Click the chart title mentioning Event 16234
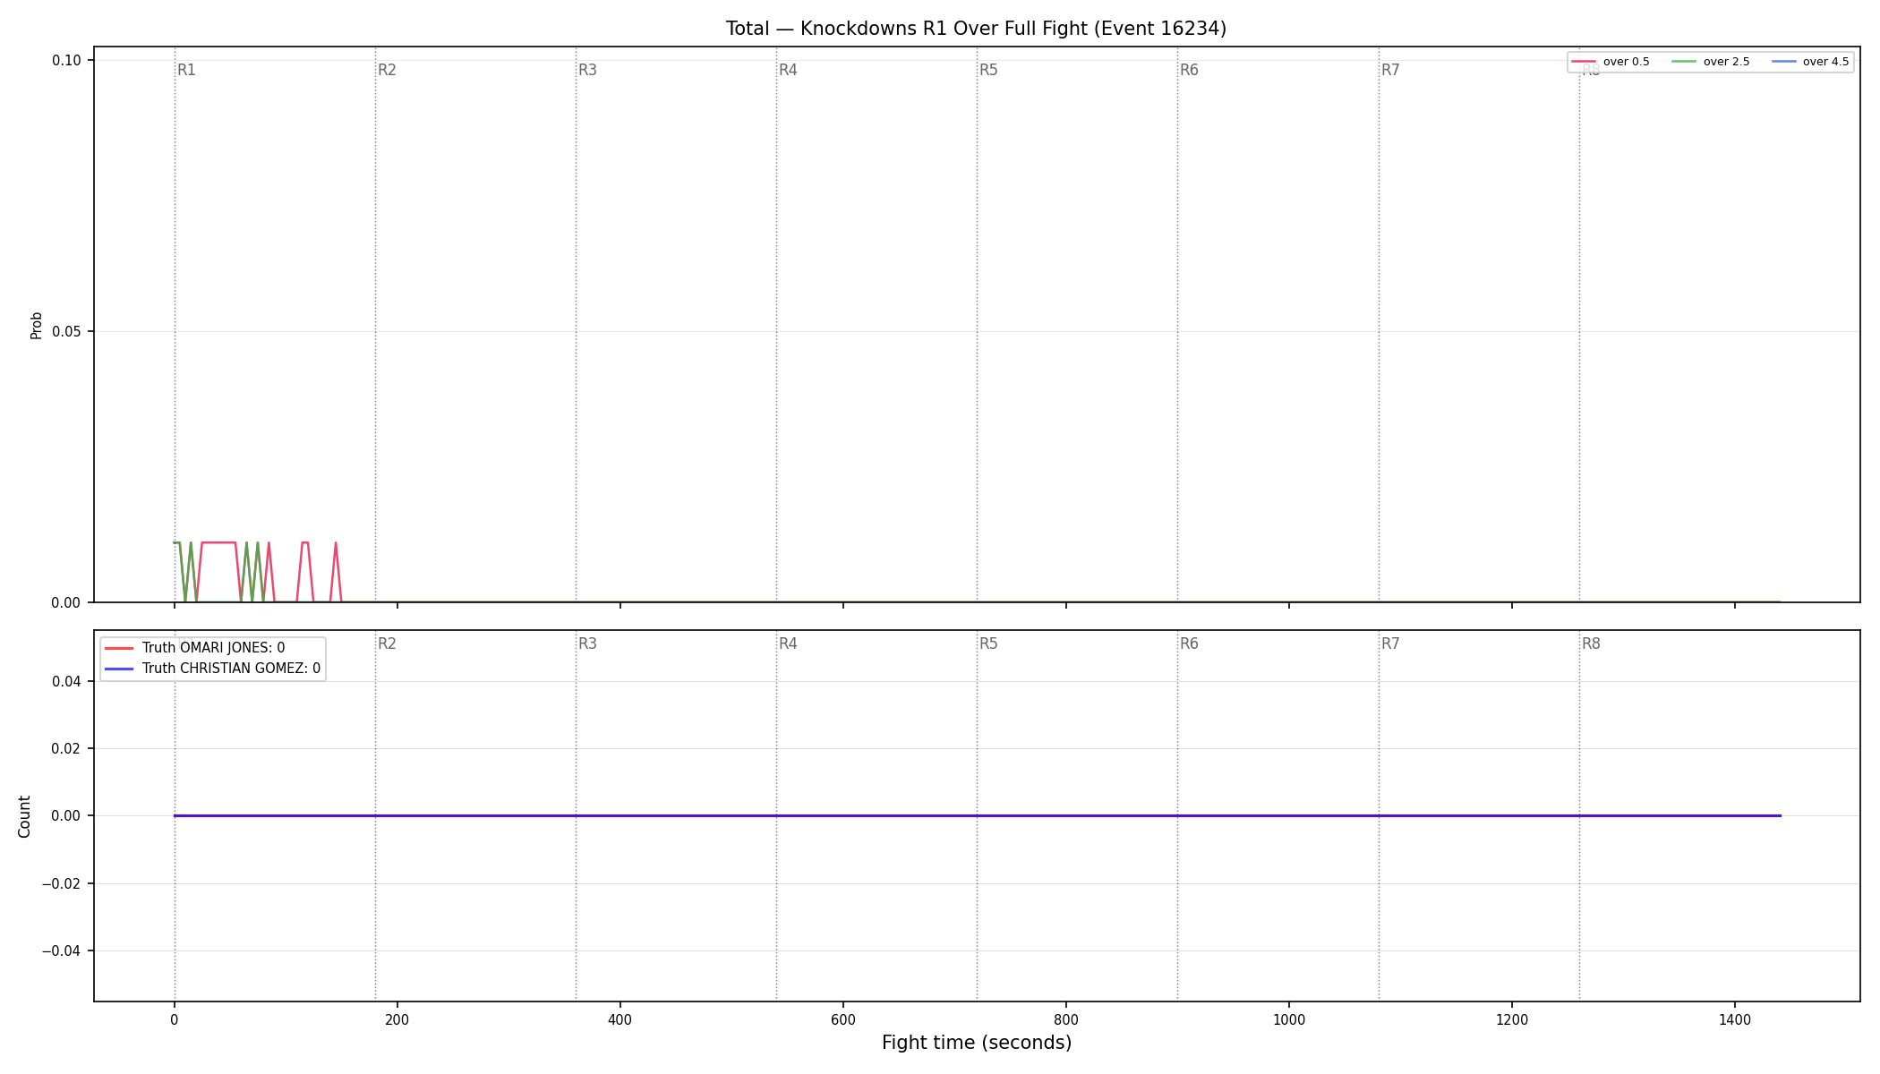The image size is (1880, 1074). [x=976, y=29]
